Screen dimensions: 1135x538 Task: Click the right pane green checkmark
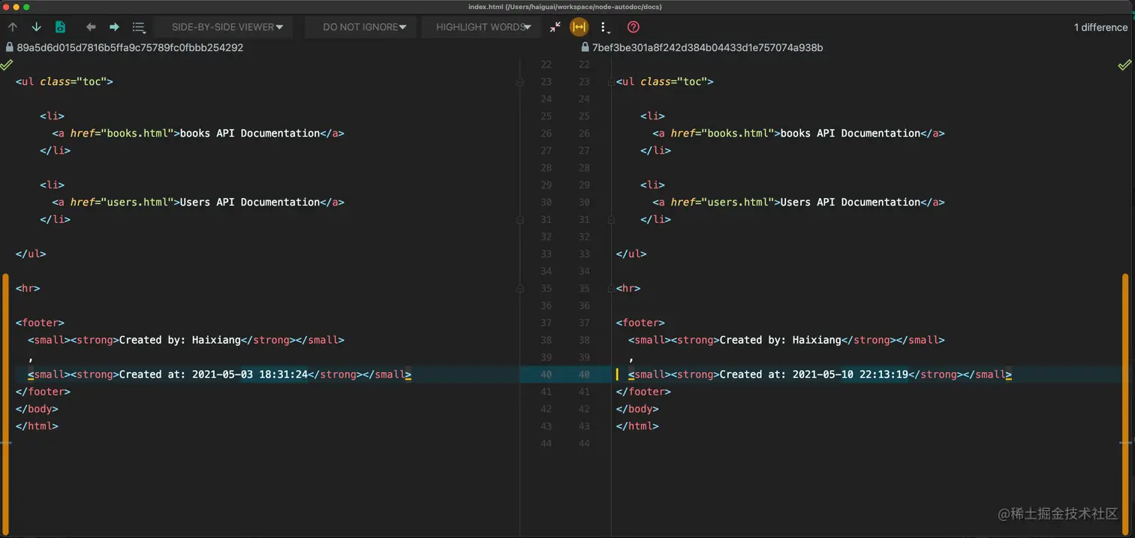click(x=1124, y=65)
